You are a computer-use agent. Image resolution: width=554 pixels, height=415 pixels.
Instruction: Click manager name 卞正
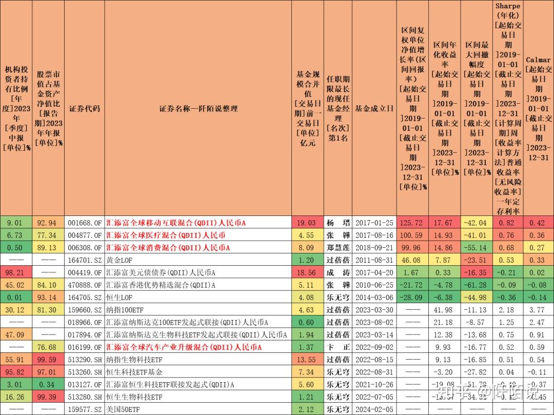coord(338,347)
